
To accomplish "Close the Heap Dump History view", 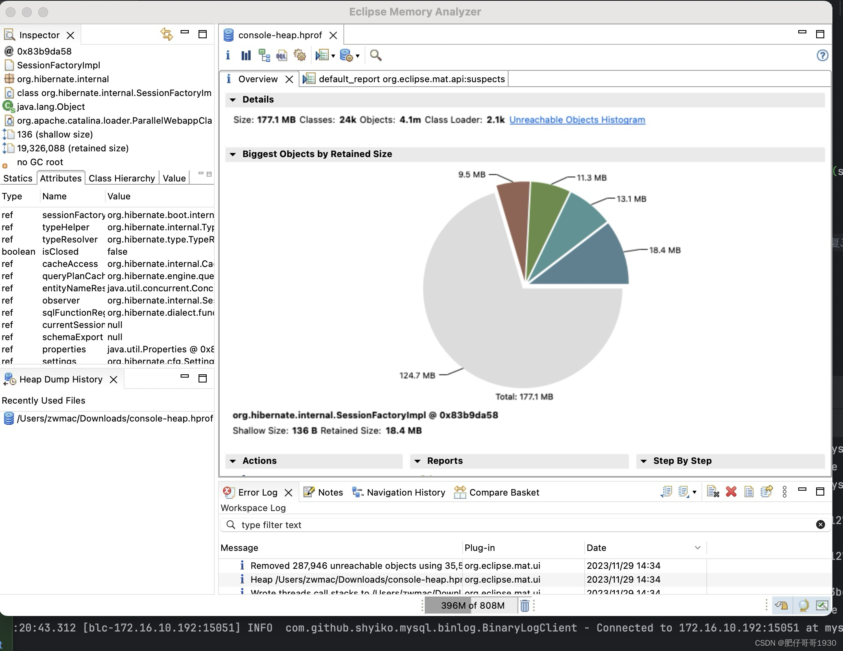I will 114,380.
